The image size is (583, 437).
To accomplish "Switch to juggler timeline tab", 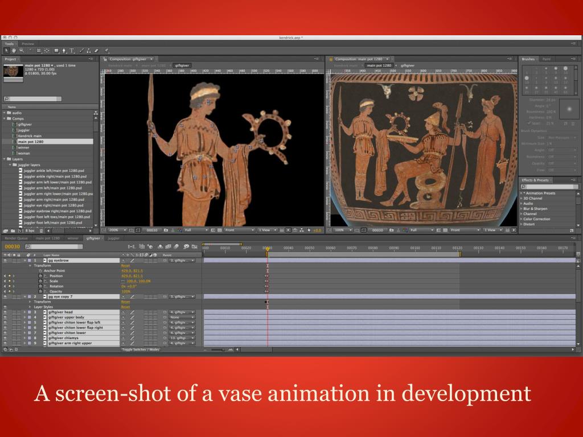I will [x=113, y=238].
